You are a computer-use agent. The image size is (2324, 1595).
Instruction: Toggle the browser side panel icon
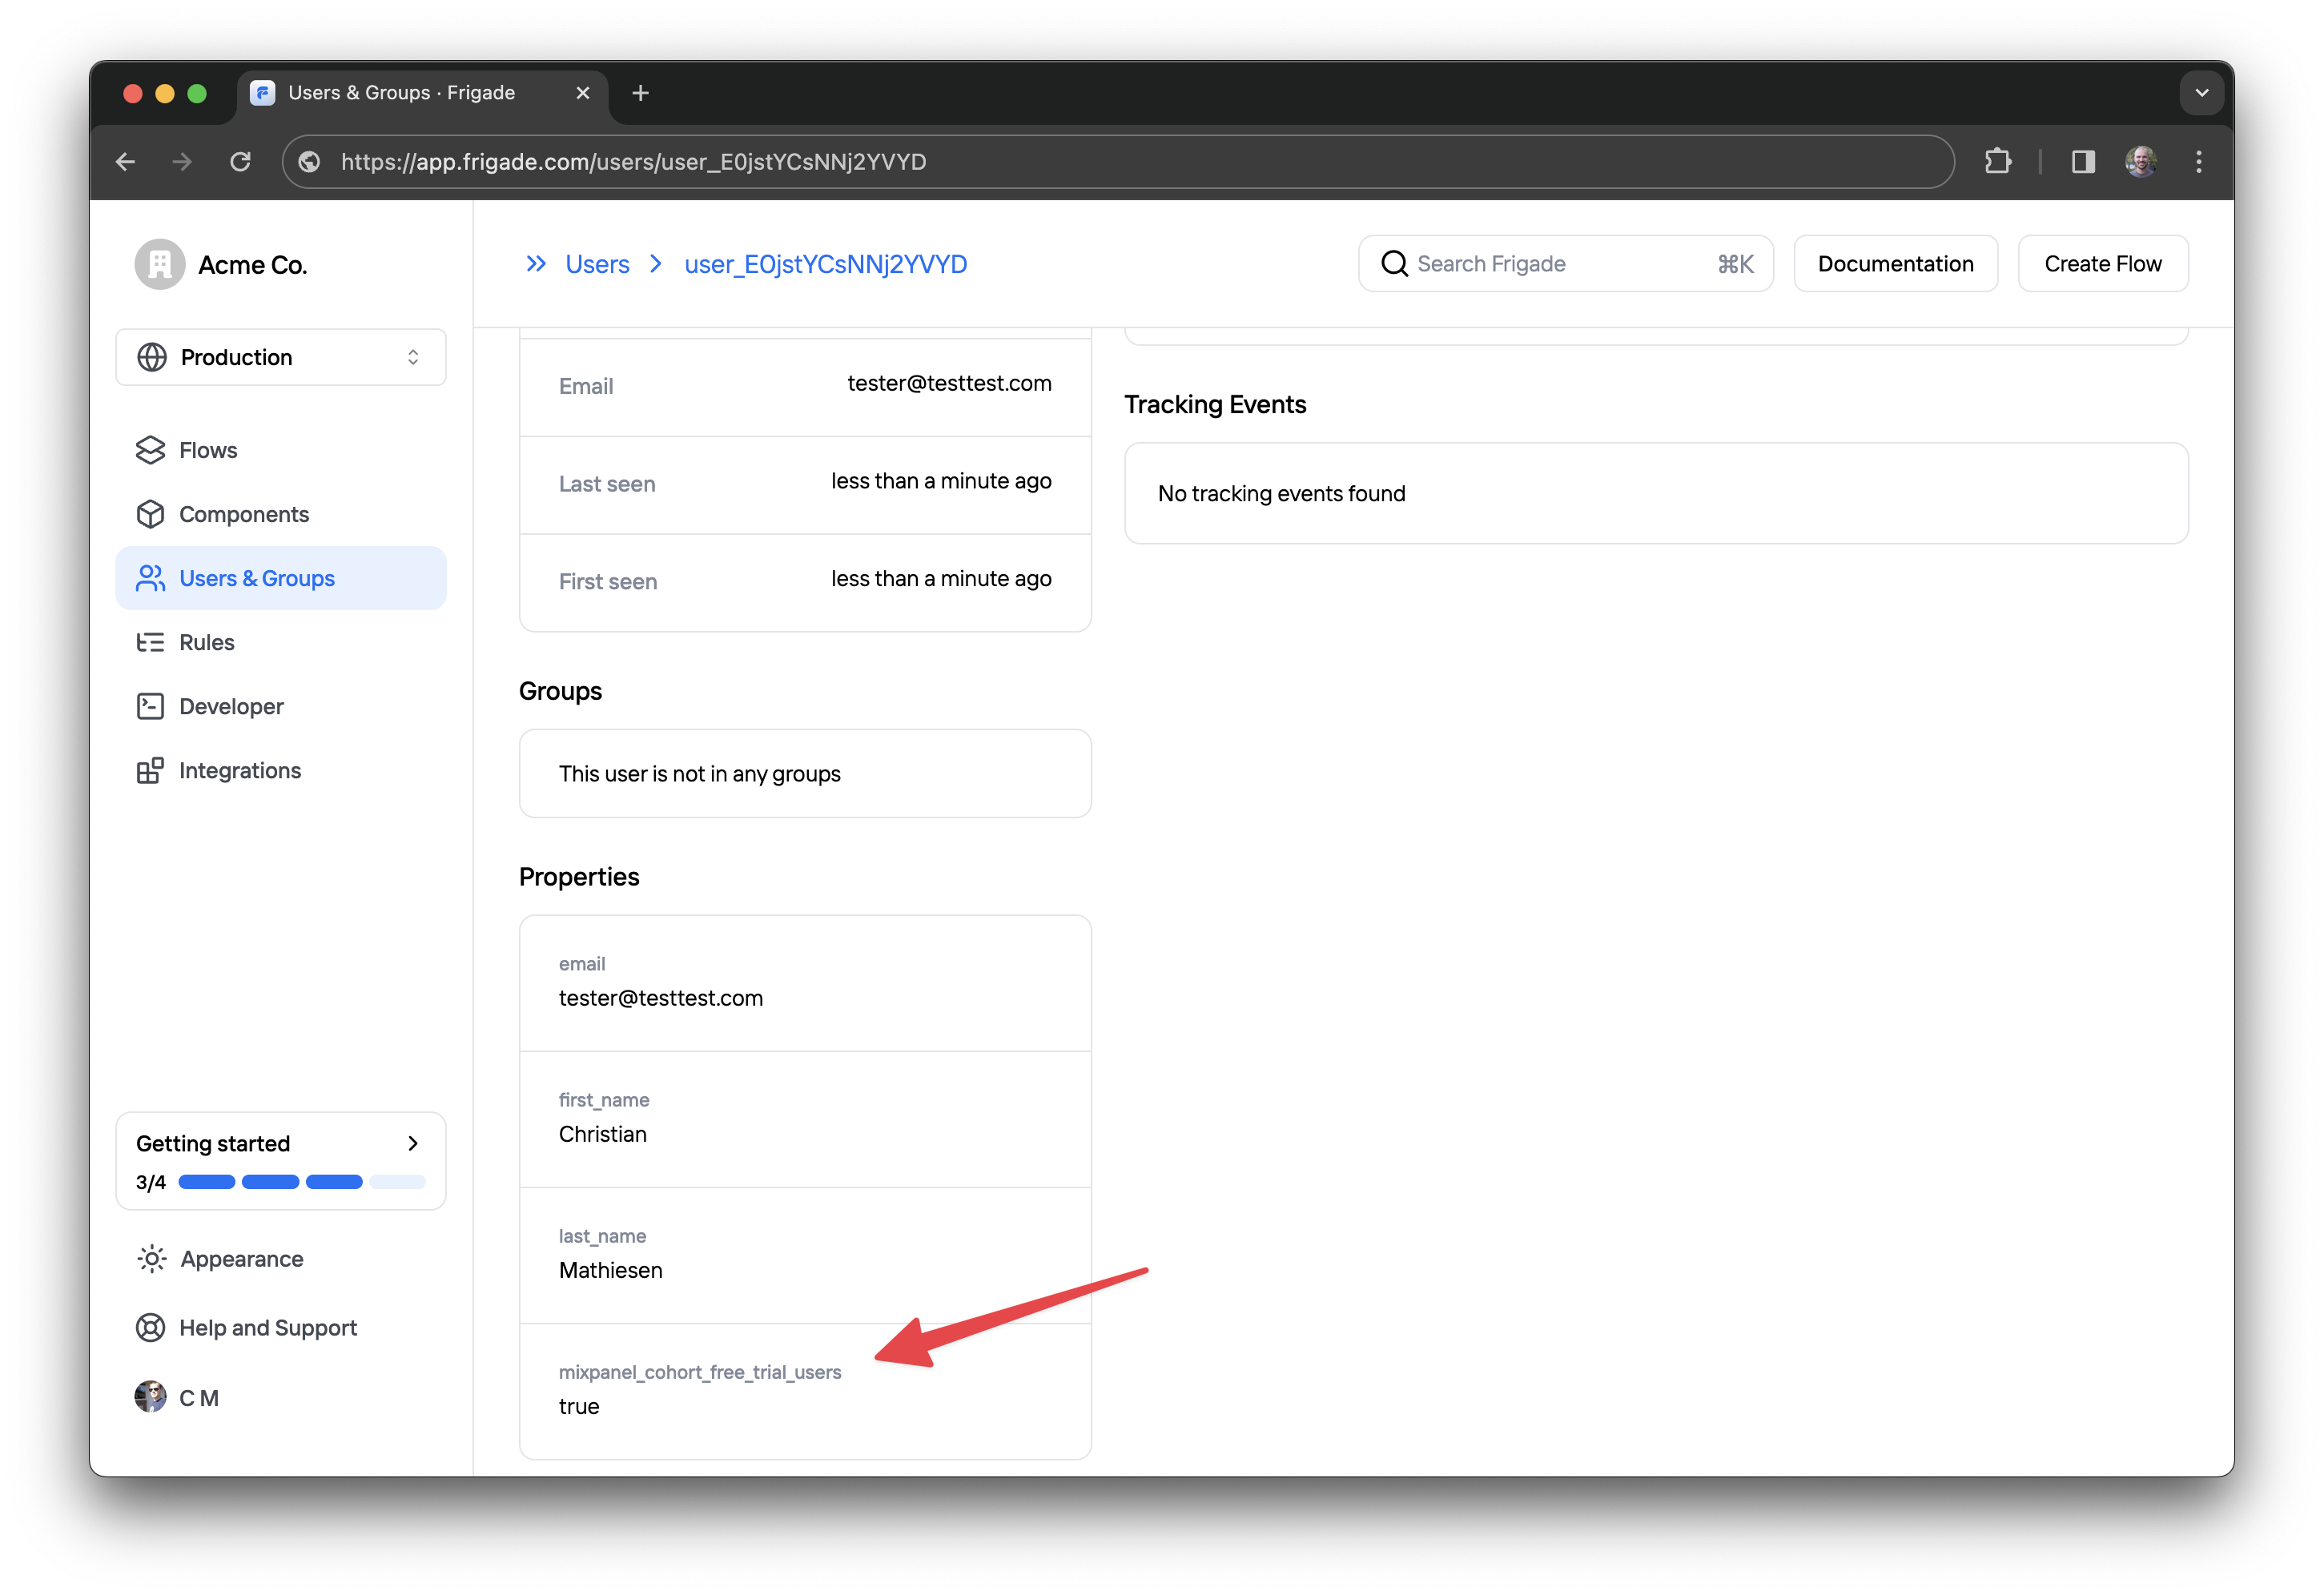coord(2083,162)
